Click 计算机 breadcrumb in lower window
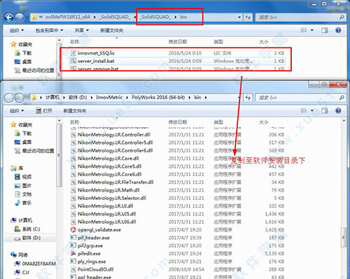Viewport: 350px width, 279px height. click(x=52, y=97)
